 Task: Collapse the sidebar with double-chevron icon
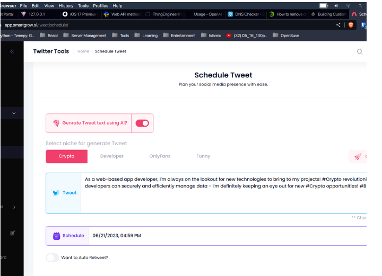12,51
